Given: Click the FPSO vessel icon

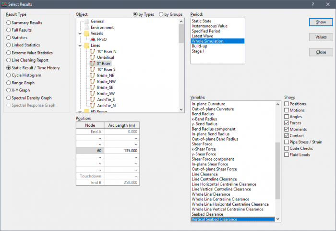Looking at the screenshot, I should [x=93, y=39].
